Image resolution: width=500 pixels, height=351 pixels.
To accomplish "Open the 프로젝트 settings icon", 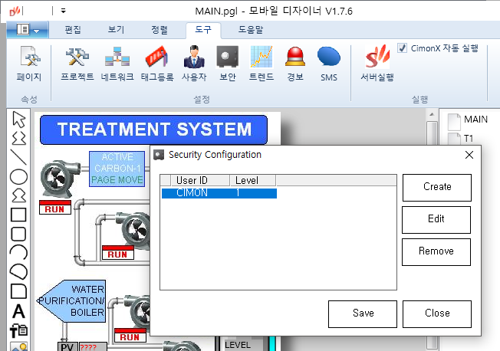I will coord(77,64).
